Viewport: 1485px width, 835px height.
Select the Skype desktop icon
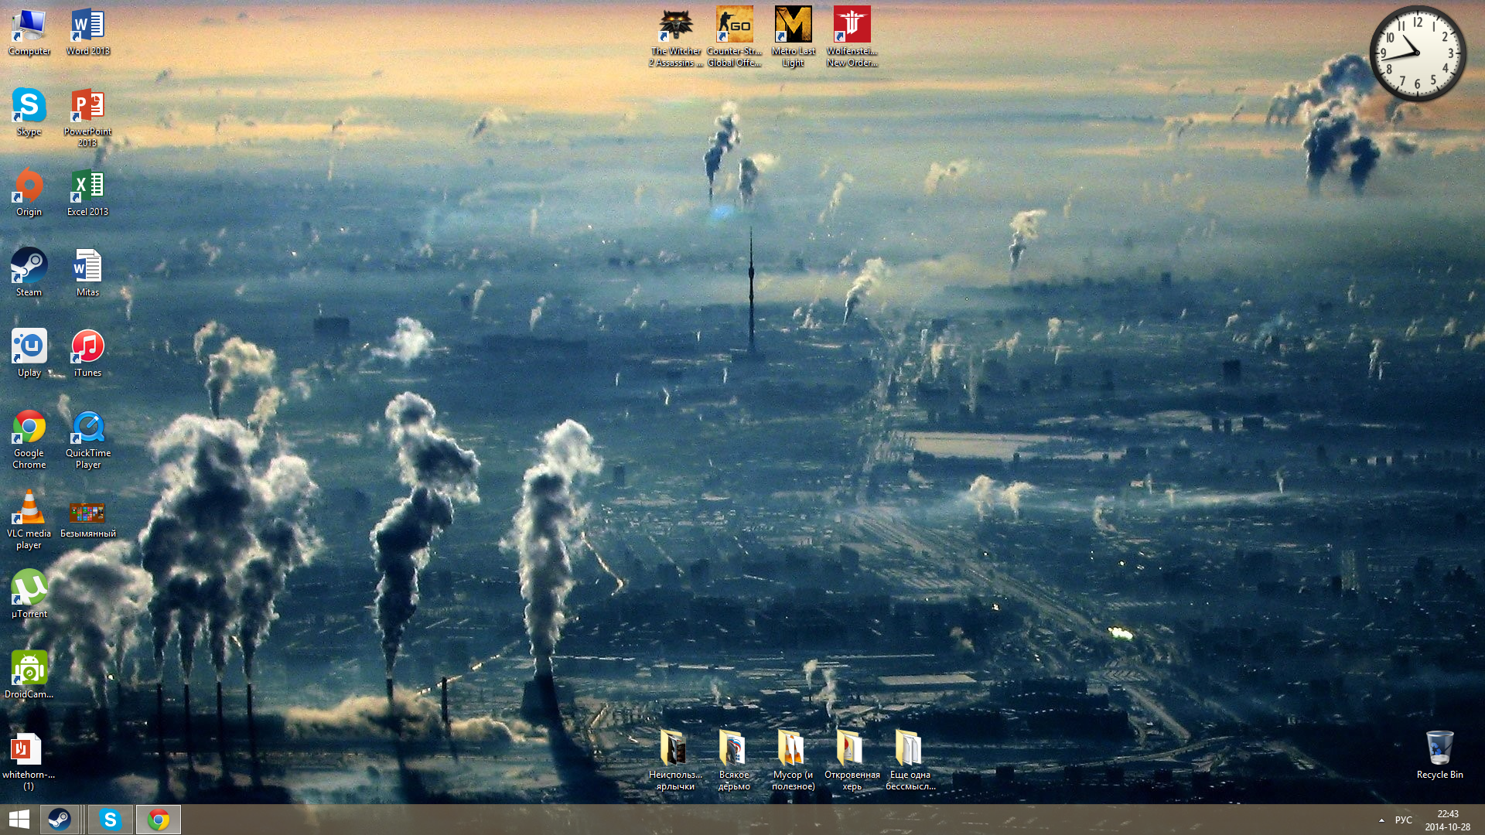[x=29, y=107]
